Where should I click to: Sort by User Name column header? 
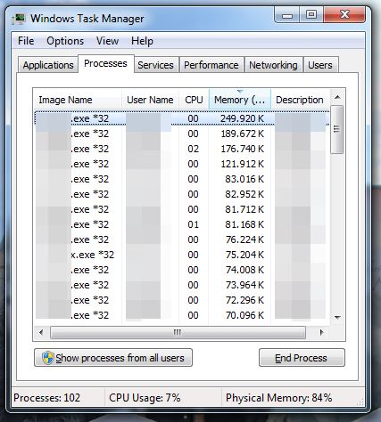pyautogui.click(x=150, y=100)
